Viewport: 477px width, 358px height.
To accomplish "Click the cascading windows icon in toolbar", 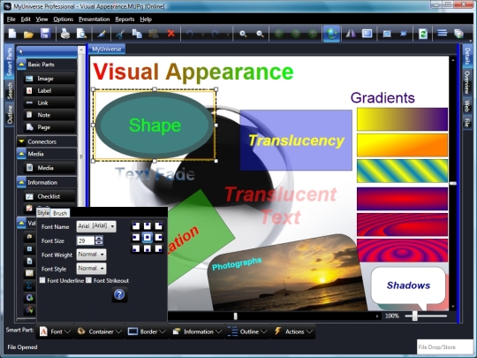I will click(458, 34).
